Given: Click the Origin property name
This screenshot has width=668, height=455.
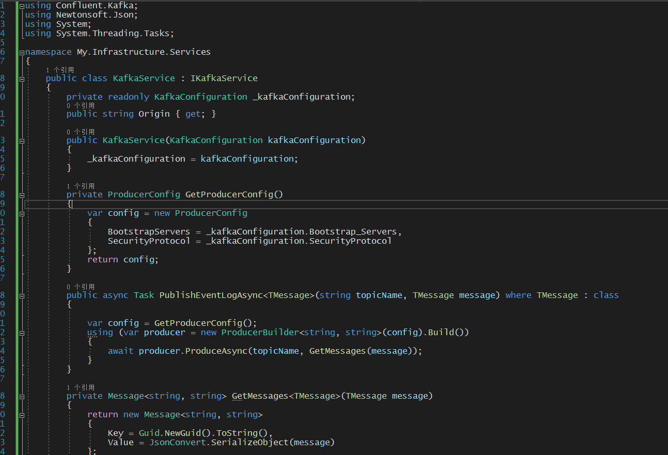Looking at the screenshot, I should 154,114.
